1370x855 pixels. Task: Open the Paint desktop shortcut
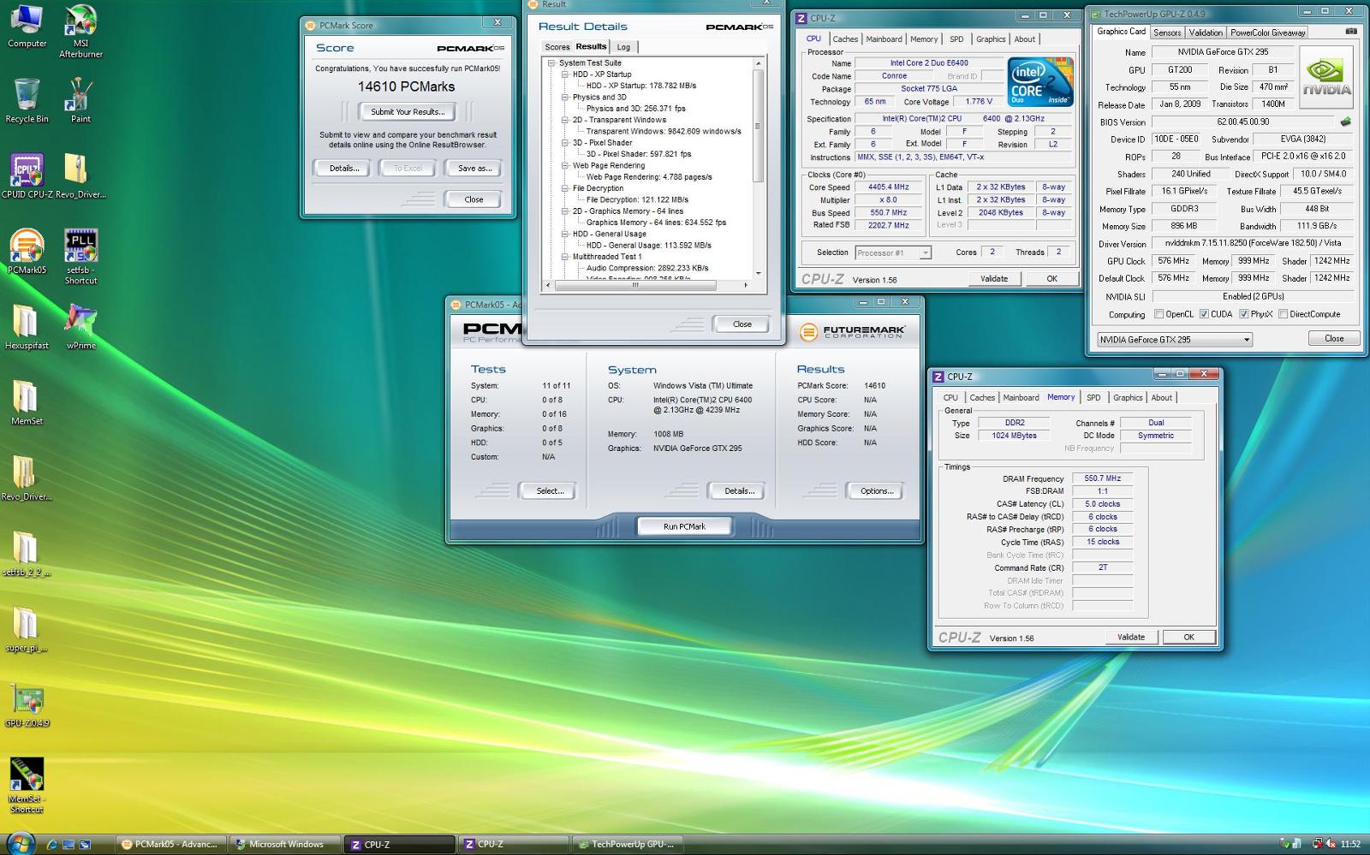click(x=80, y=101)
